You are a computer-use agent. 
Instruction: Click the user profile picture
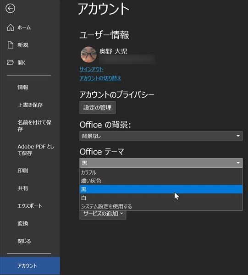(88, 55)
